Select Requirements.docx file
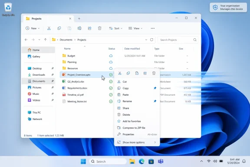250x167 pixels. click(x=77, y=88)
